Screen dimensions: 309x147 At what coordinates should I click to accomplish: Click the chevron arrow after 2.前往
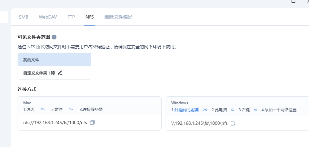tap(71, 109)
